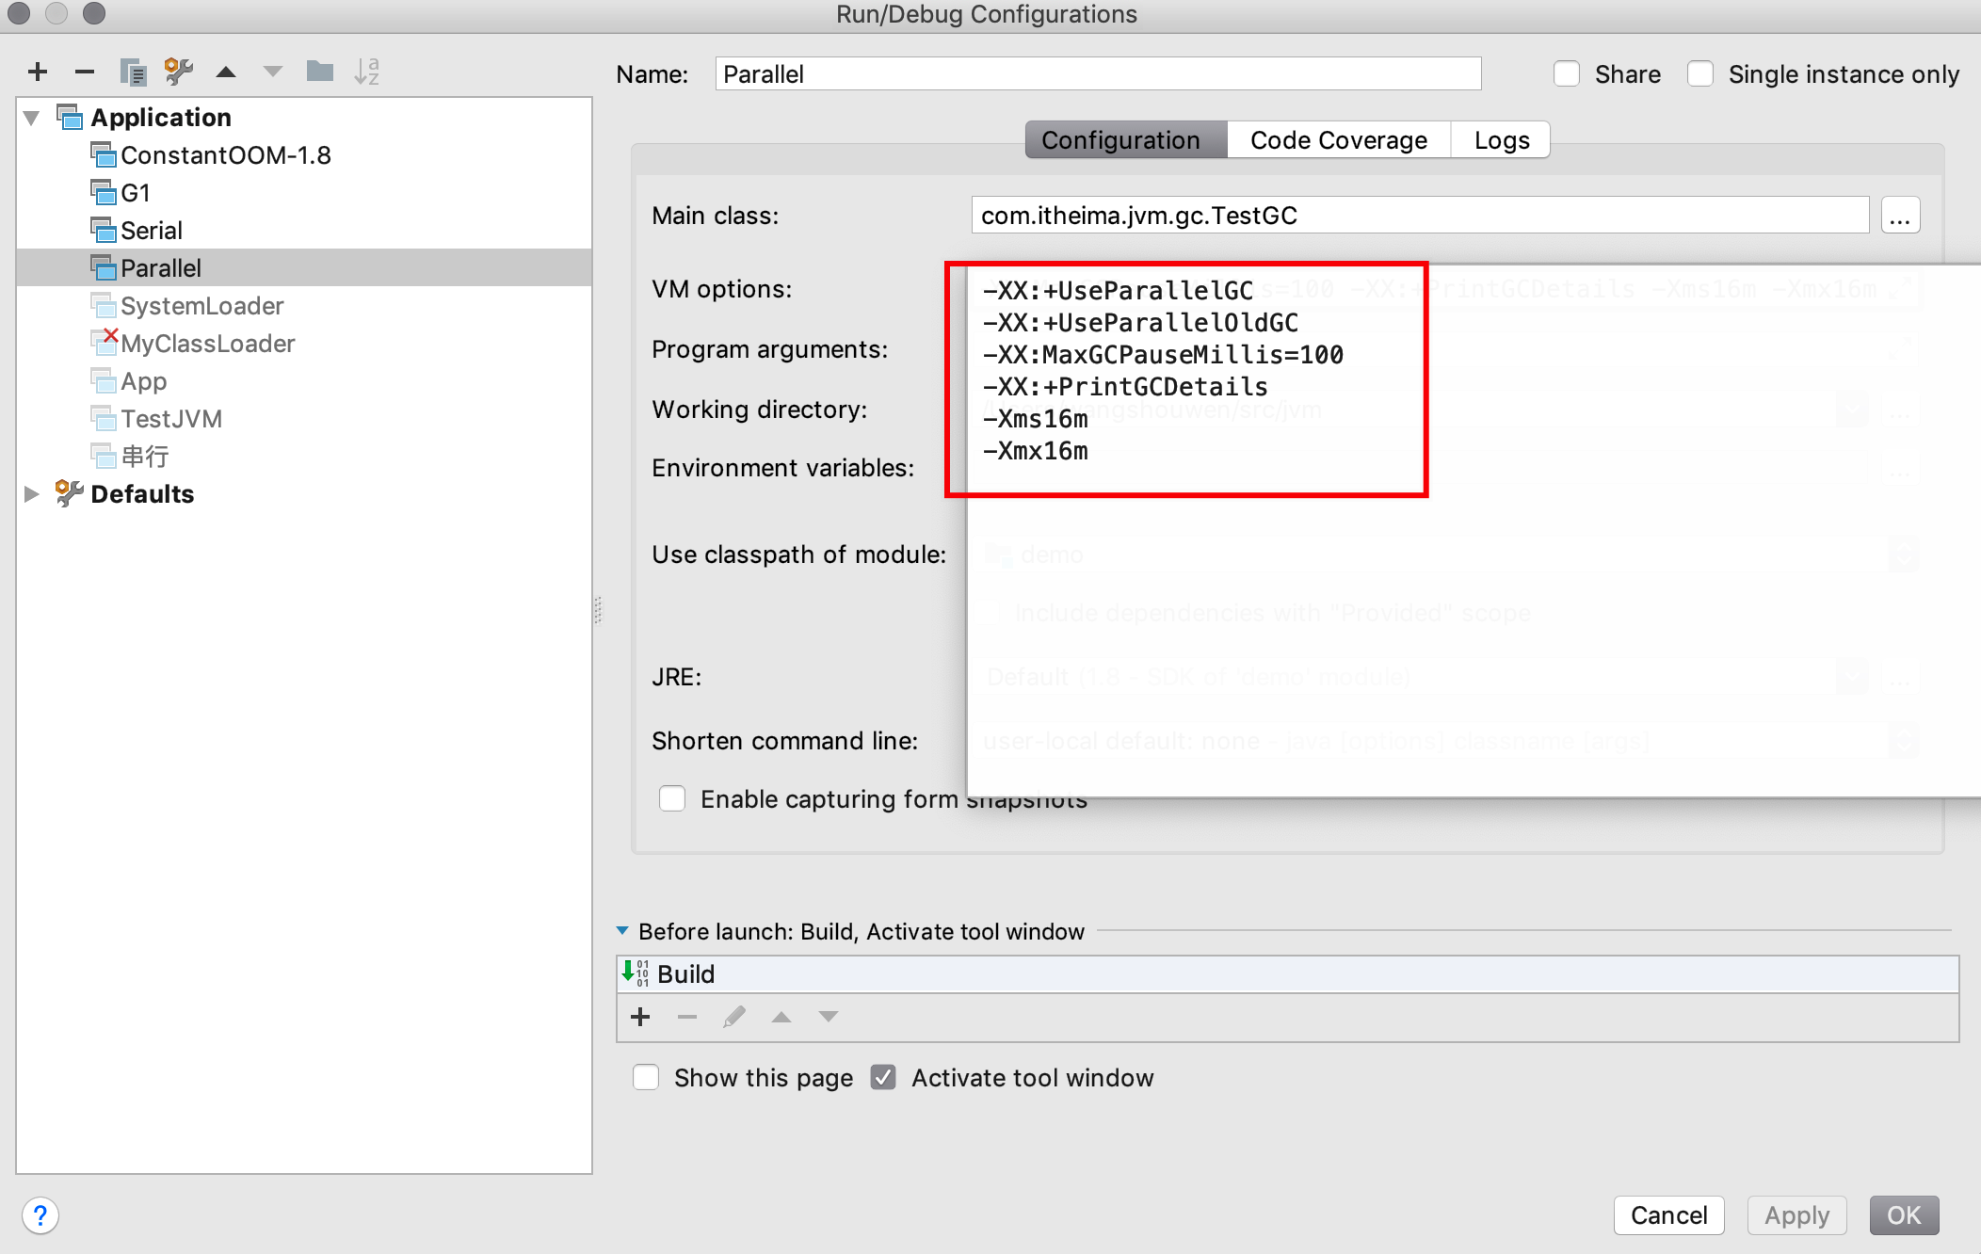
Task: Sort configurations alphabetically
Action: [367, 72]
